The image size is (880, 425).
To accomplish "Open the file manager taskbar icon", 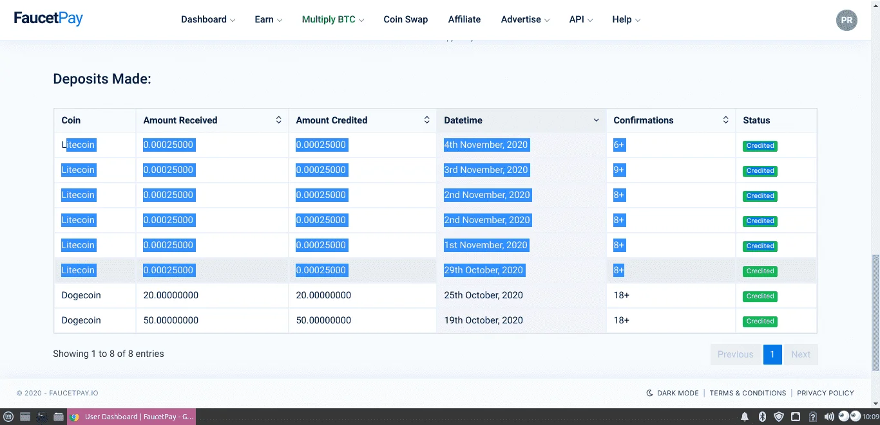I will (x=59, y=417).
